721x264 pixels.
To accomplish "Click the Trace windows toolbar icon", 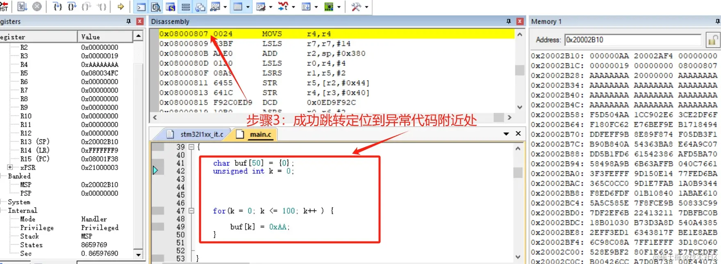I will click(x=306, y=7).
